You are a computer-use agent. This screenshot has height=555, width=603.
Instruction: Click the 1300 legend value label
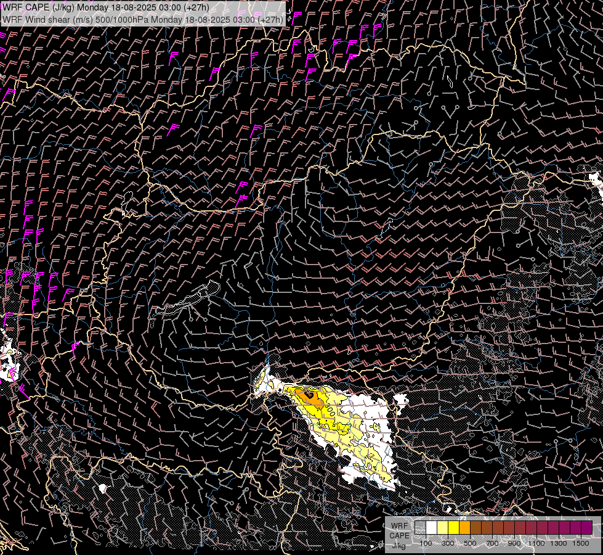coord(559,543)
